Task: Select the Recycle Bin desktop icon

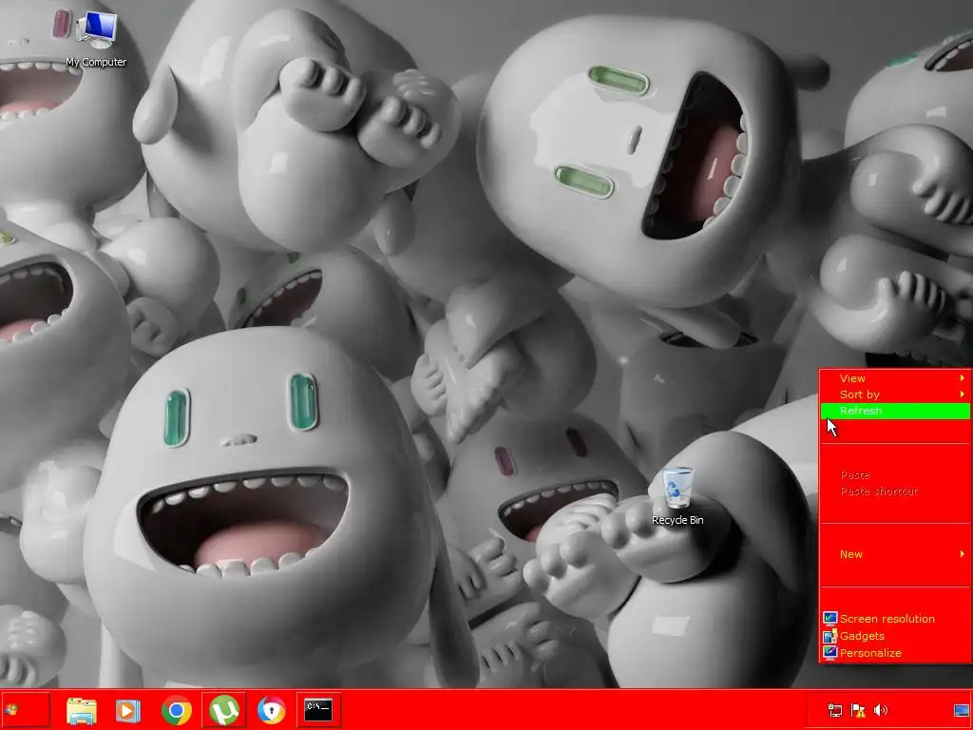Action: click(x=677, y=496)
